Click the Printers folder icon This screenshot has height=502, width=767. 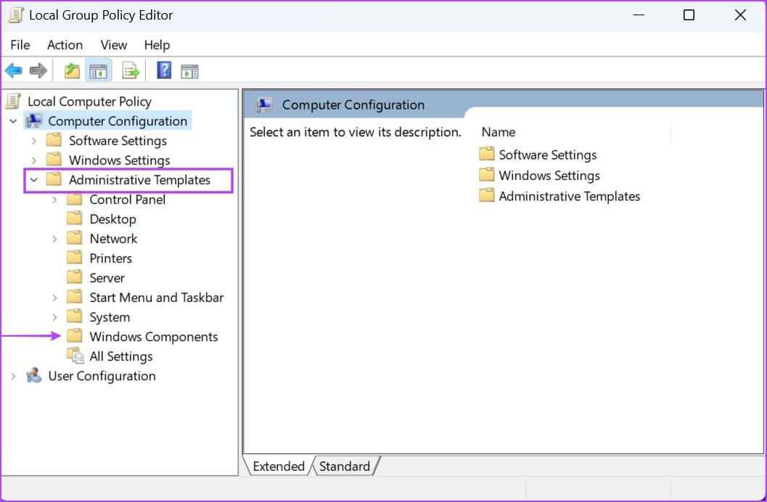74,258
